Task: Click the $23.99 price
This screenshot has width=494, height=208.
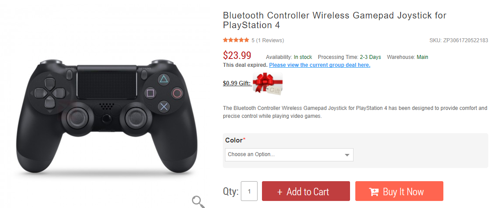Action: click(237, 55)
